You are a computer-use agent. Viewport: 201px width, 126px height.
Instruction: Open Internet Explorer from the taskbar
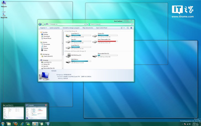tap(22, 124)
